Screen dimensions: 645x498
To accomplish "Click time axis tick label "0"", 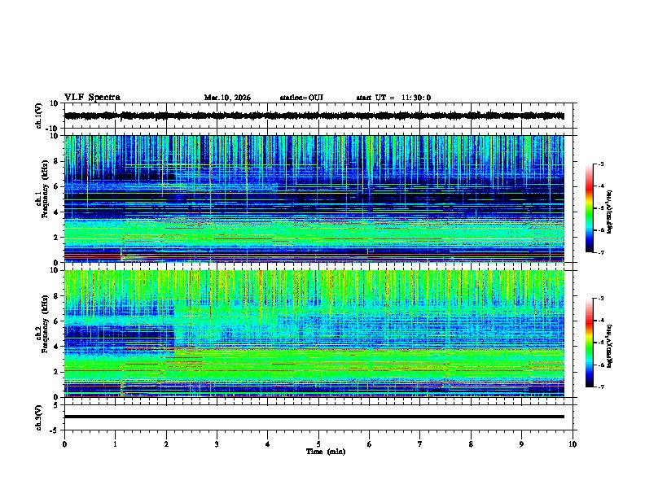I will (x=64, y=444).
